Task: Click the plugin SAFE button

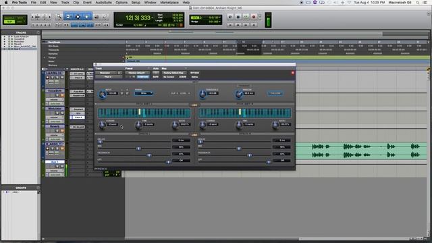Action: tap(155, 77)
